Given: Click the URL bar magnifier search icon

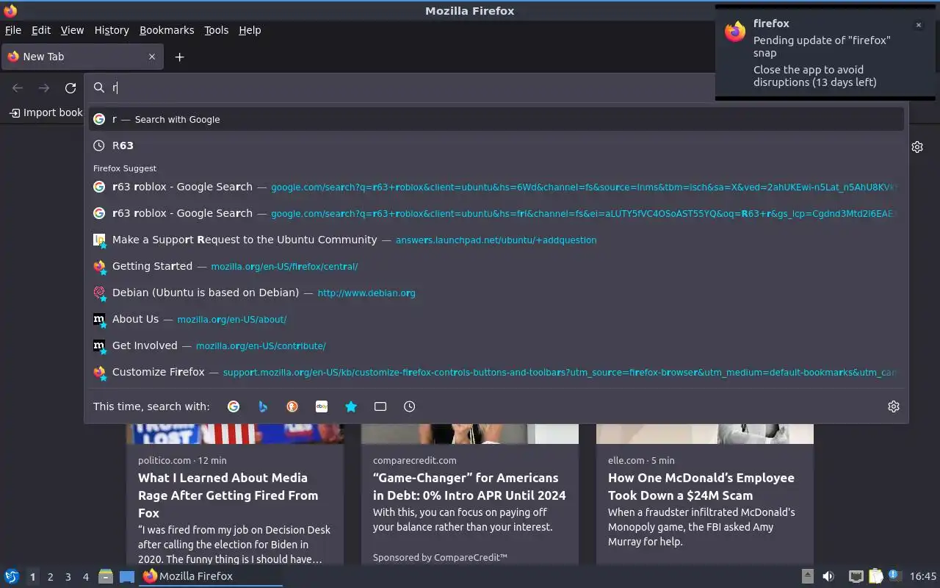Looking at the screenshot, I should pos(98,87).
